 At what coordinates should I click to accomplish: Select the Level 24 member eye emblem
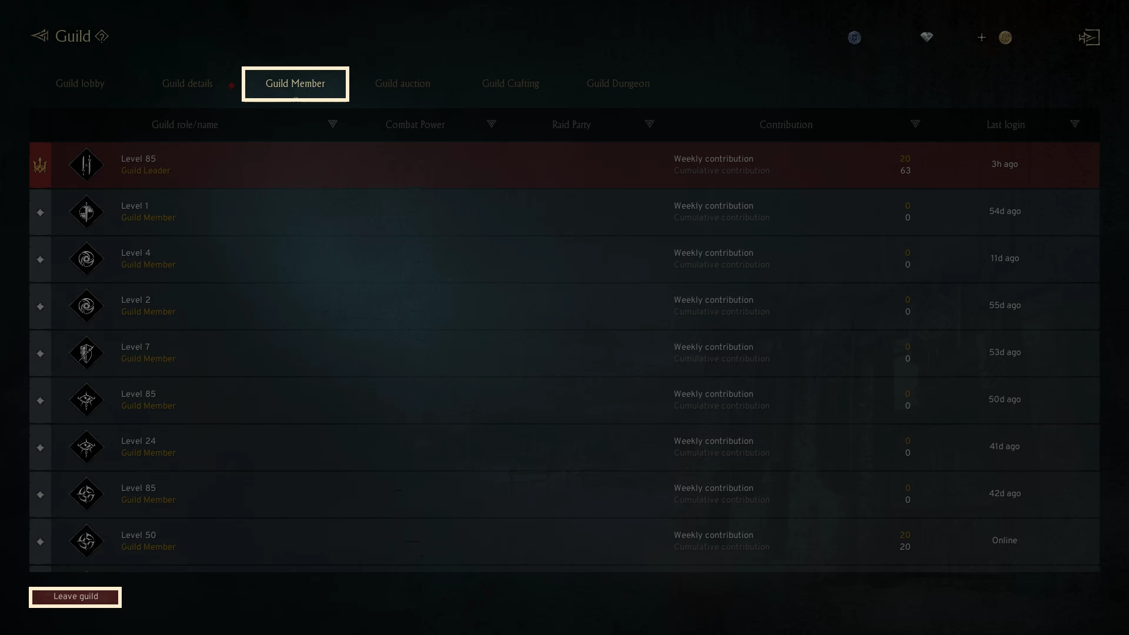[86, 447]
